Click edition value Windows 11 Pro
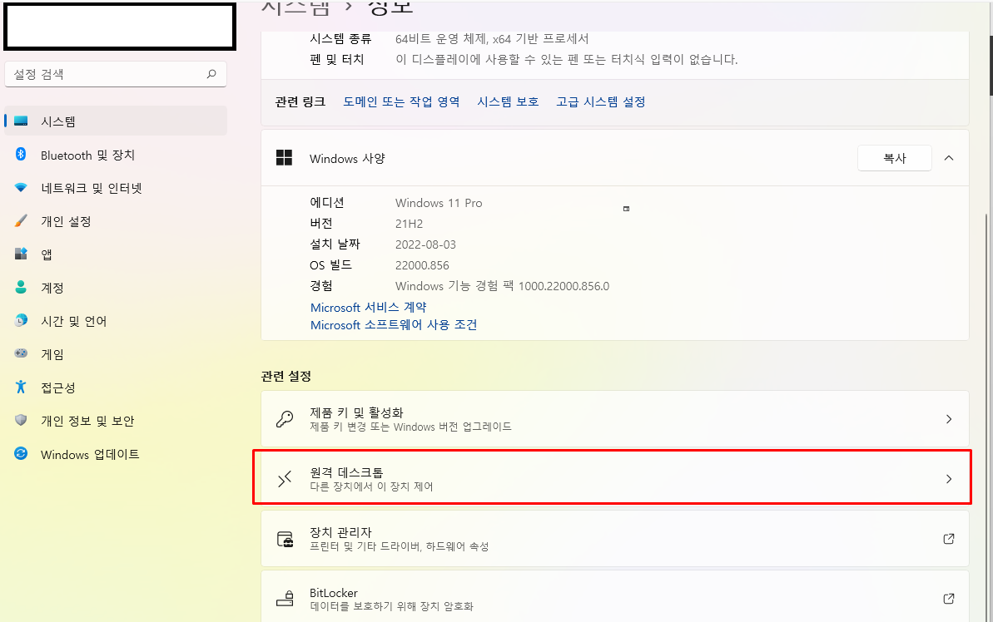The height and width of the screenshot is (622, 993). 439,203
